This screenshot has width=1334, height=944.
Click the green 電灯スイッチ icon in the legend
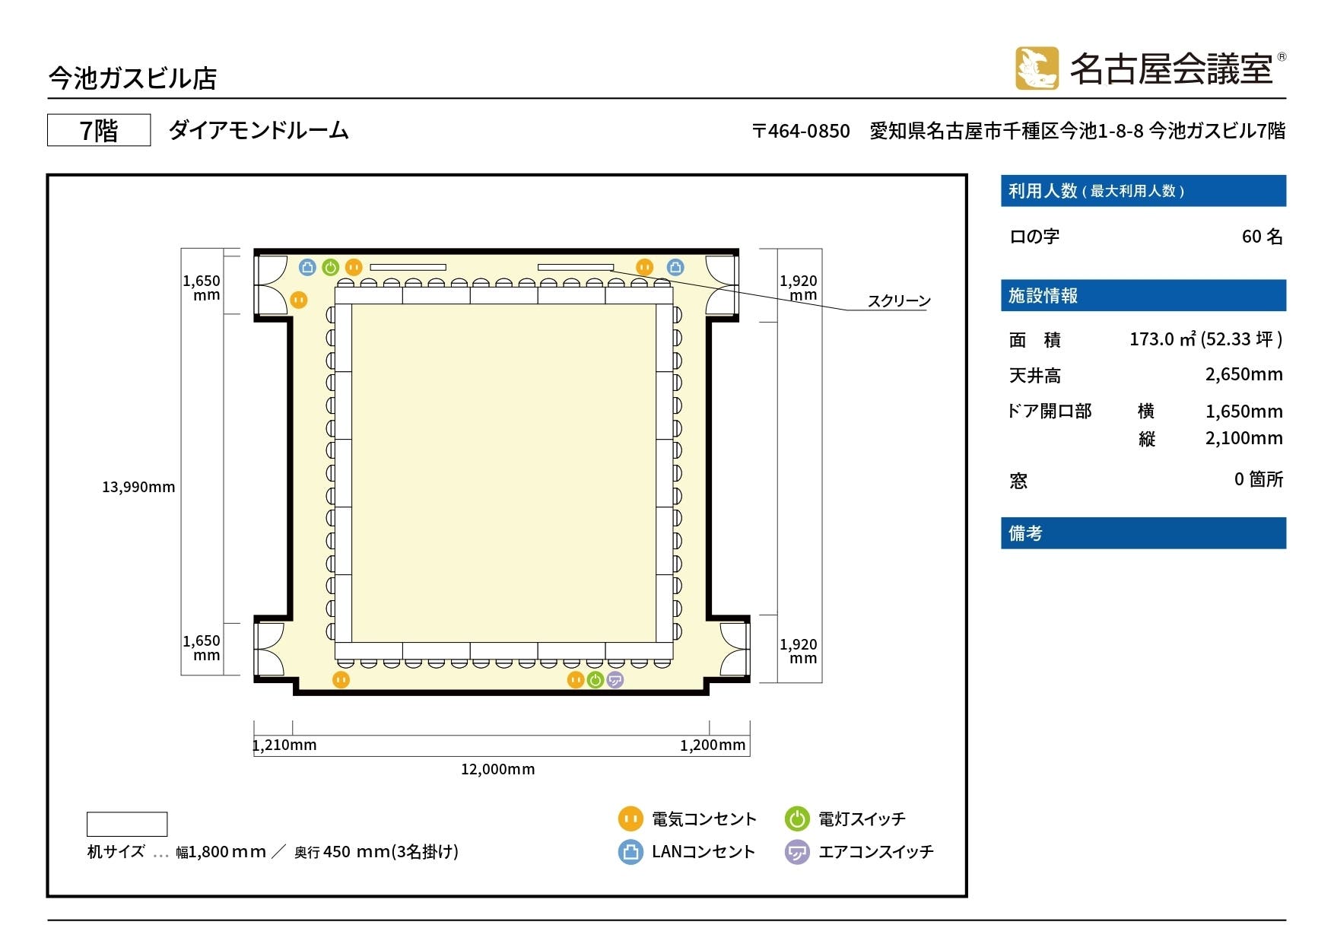(x=799, y=818)
